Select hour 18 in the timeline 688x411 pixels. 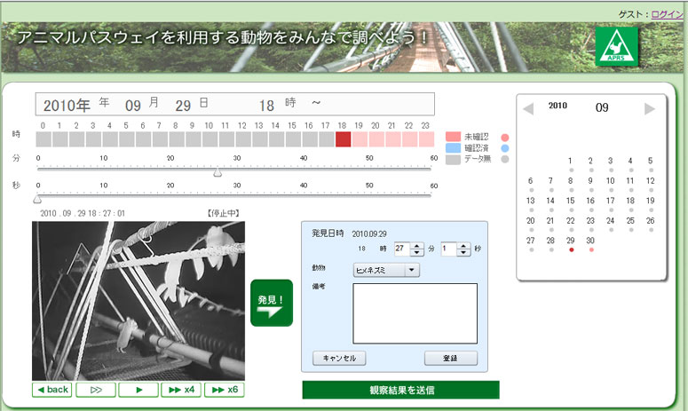343,139
